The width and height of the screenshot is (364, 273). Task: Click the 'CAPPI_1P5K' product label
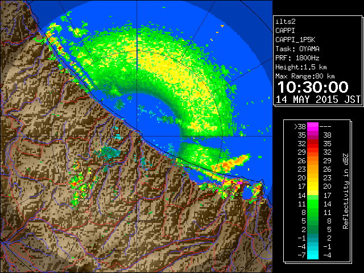click(295, 40)
